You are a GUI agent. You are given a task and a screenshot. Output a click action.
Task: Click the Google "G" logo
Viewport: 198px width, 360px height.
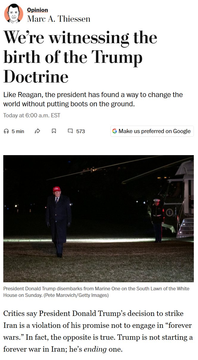tap(115, 131)
